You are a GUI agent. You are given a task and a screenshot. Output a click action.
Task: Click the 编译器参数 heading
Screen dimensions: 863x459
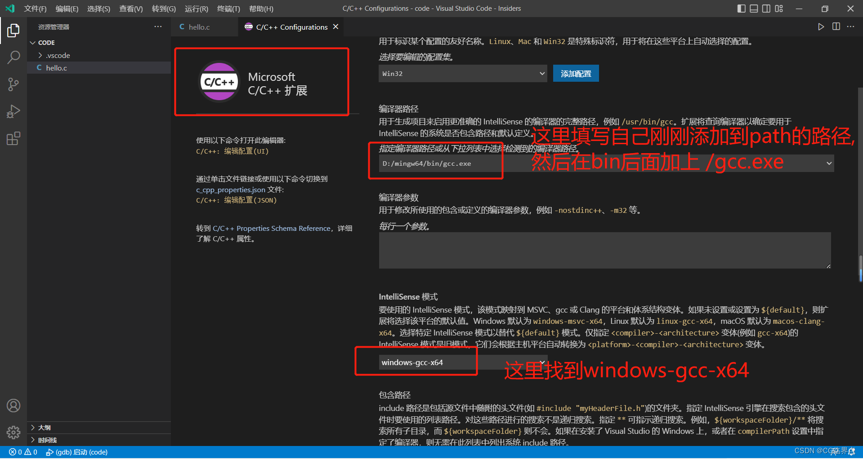pyautogui.click(x=398, y=197)
